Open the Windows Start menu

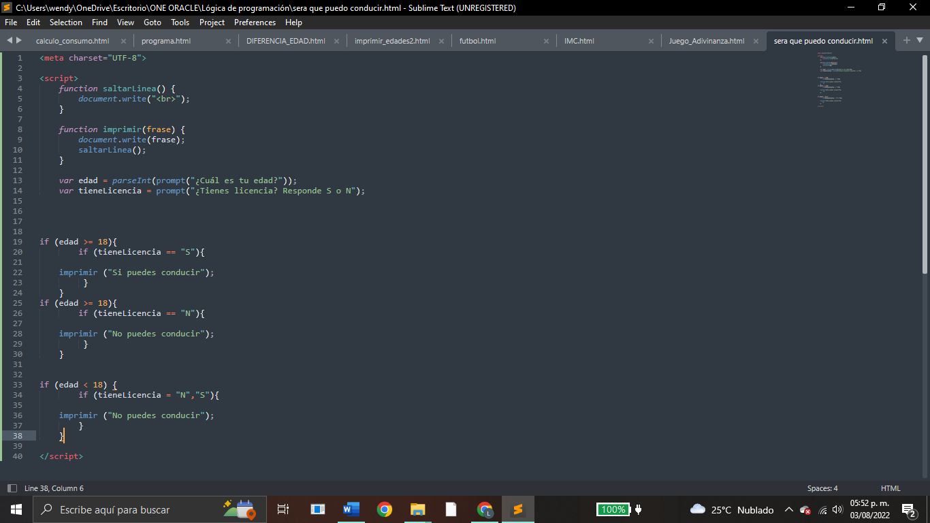tap(16, 509)
